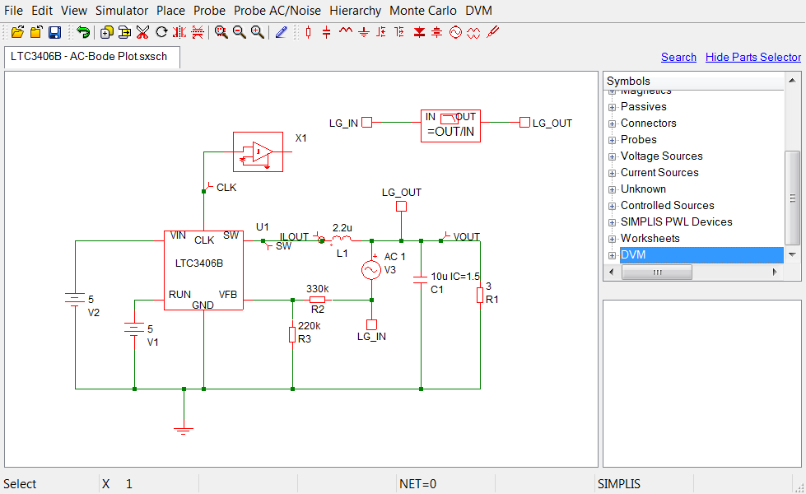Viewport: 806px width, 494px height.
Task: Place an inductor from toolbar
Action: [345, 32]
